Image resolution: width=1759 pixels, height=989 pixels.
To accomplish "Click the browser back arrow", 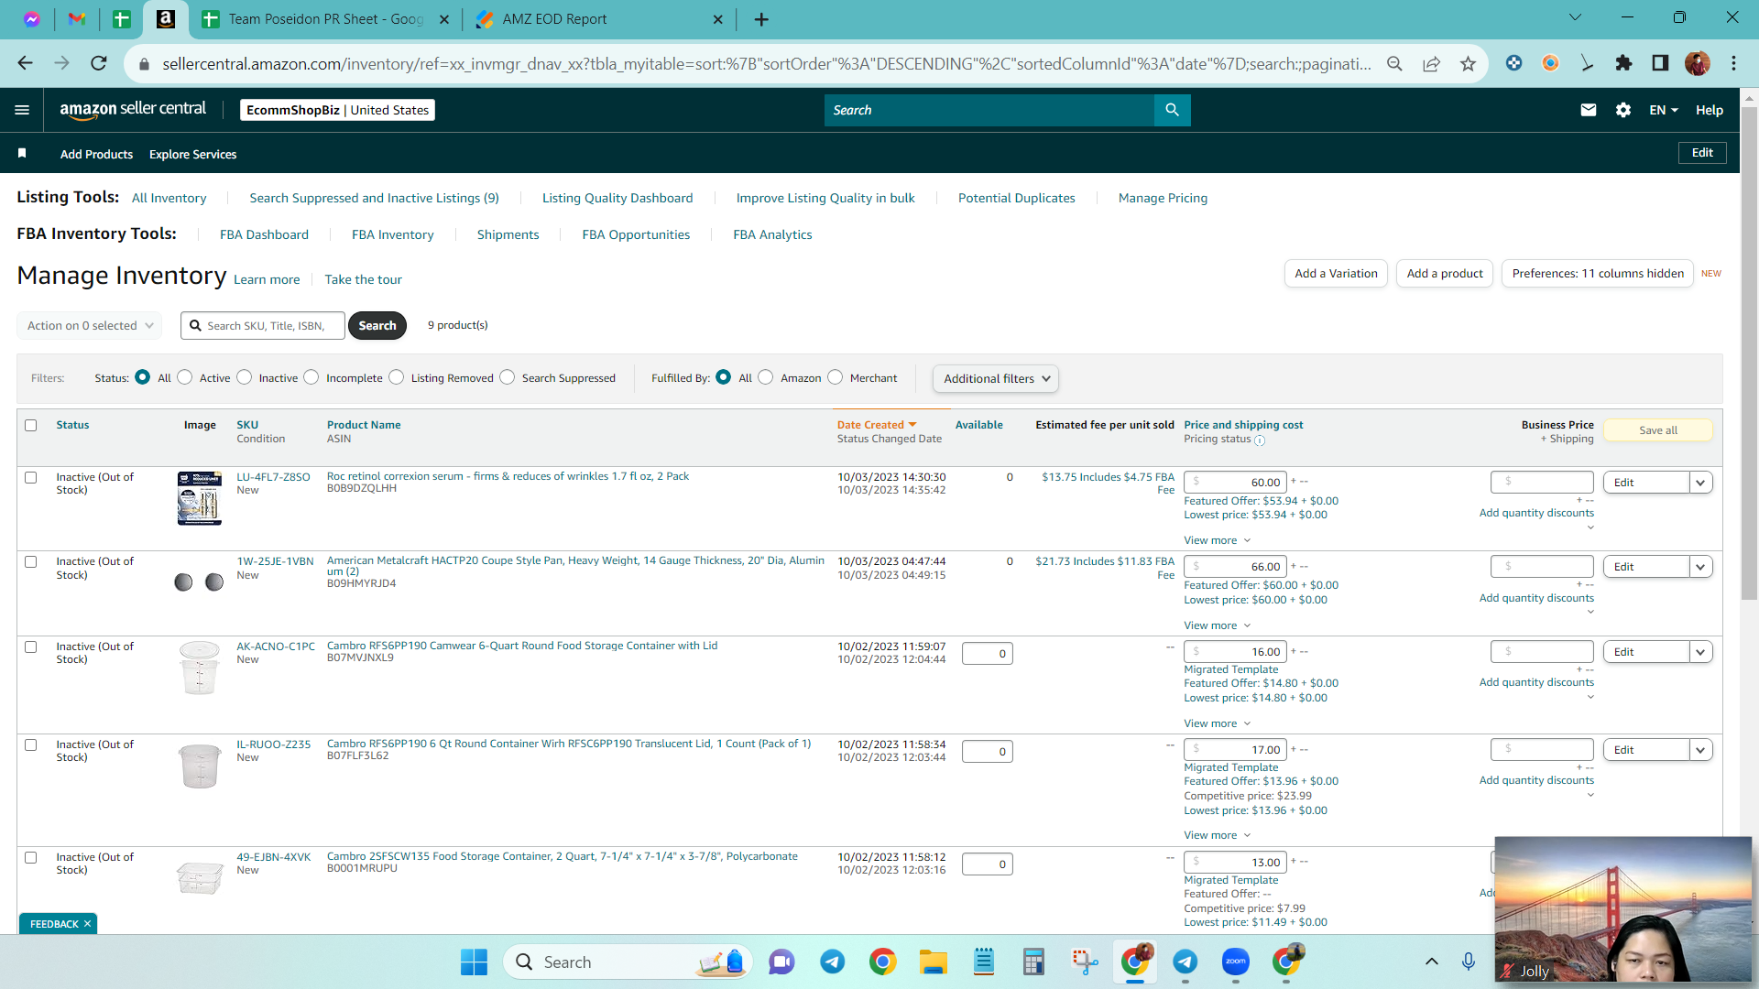I will [x=25, y=63].
